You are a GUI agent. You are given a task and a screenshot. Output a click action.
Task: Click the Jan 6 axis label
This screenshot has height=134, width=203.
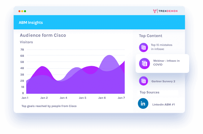pos(102,98)
